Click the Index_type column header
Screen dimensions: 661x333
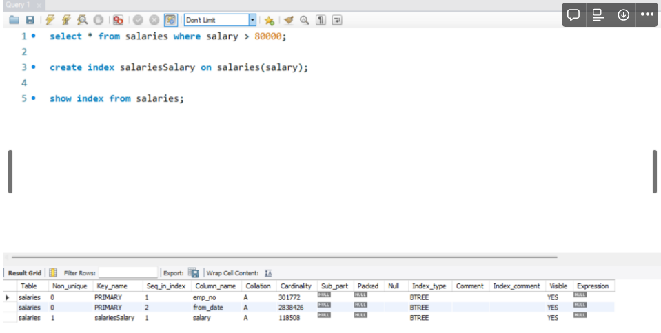pos(429,286)
